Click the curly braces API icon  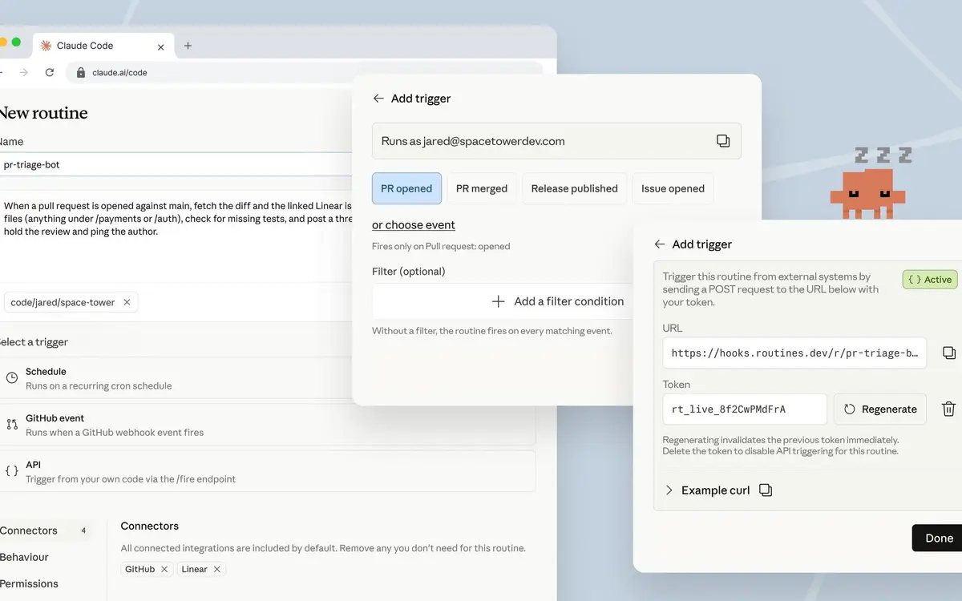(12, 471)
